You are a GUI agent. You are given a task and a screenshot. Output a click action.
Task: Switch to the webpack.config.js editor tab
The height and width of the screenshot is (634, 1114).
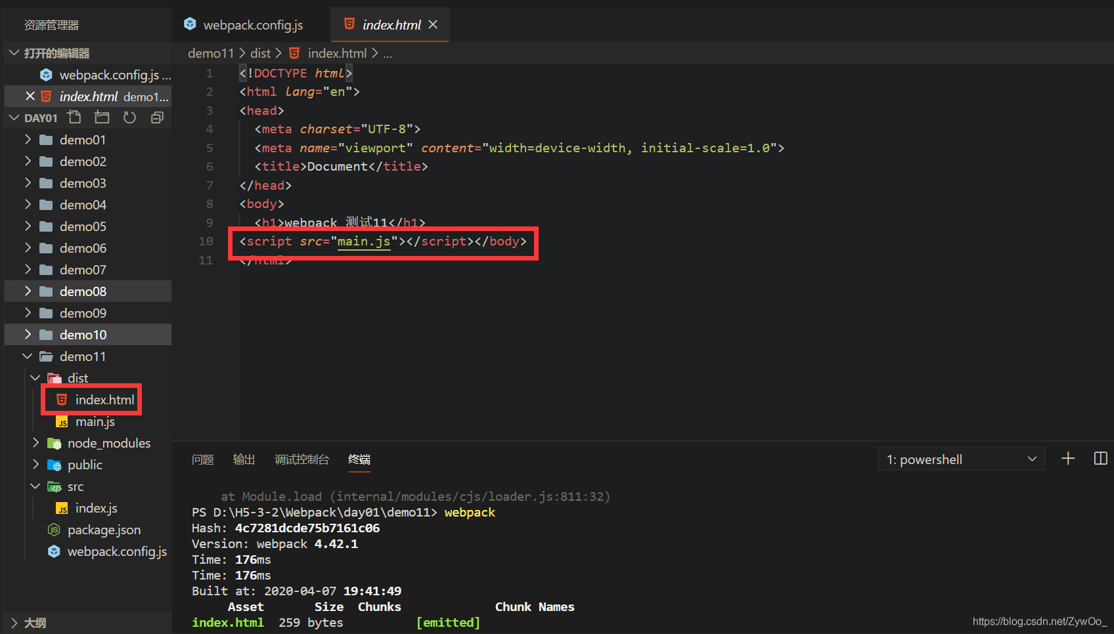pos(253,25)
